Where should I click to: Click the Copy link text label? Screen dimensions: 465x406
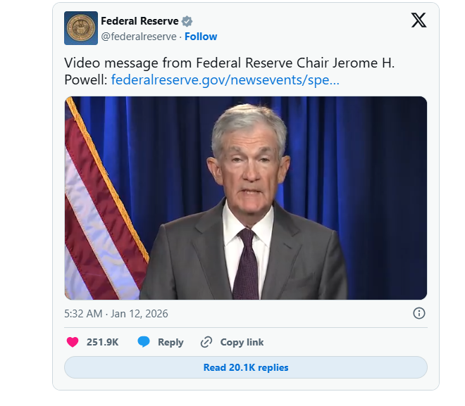242,342
